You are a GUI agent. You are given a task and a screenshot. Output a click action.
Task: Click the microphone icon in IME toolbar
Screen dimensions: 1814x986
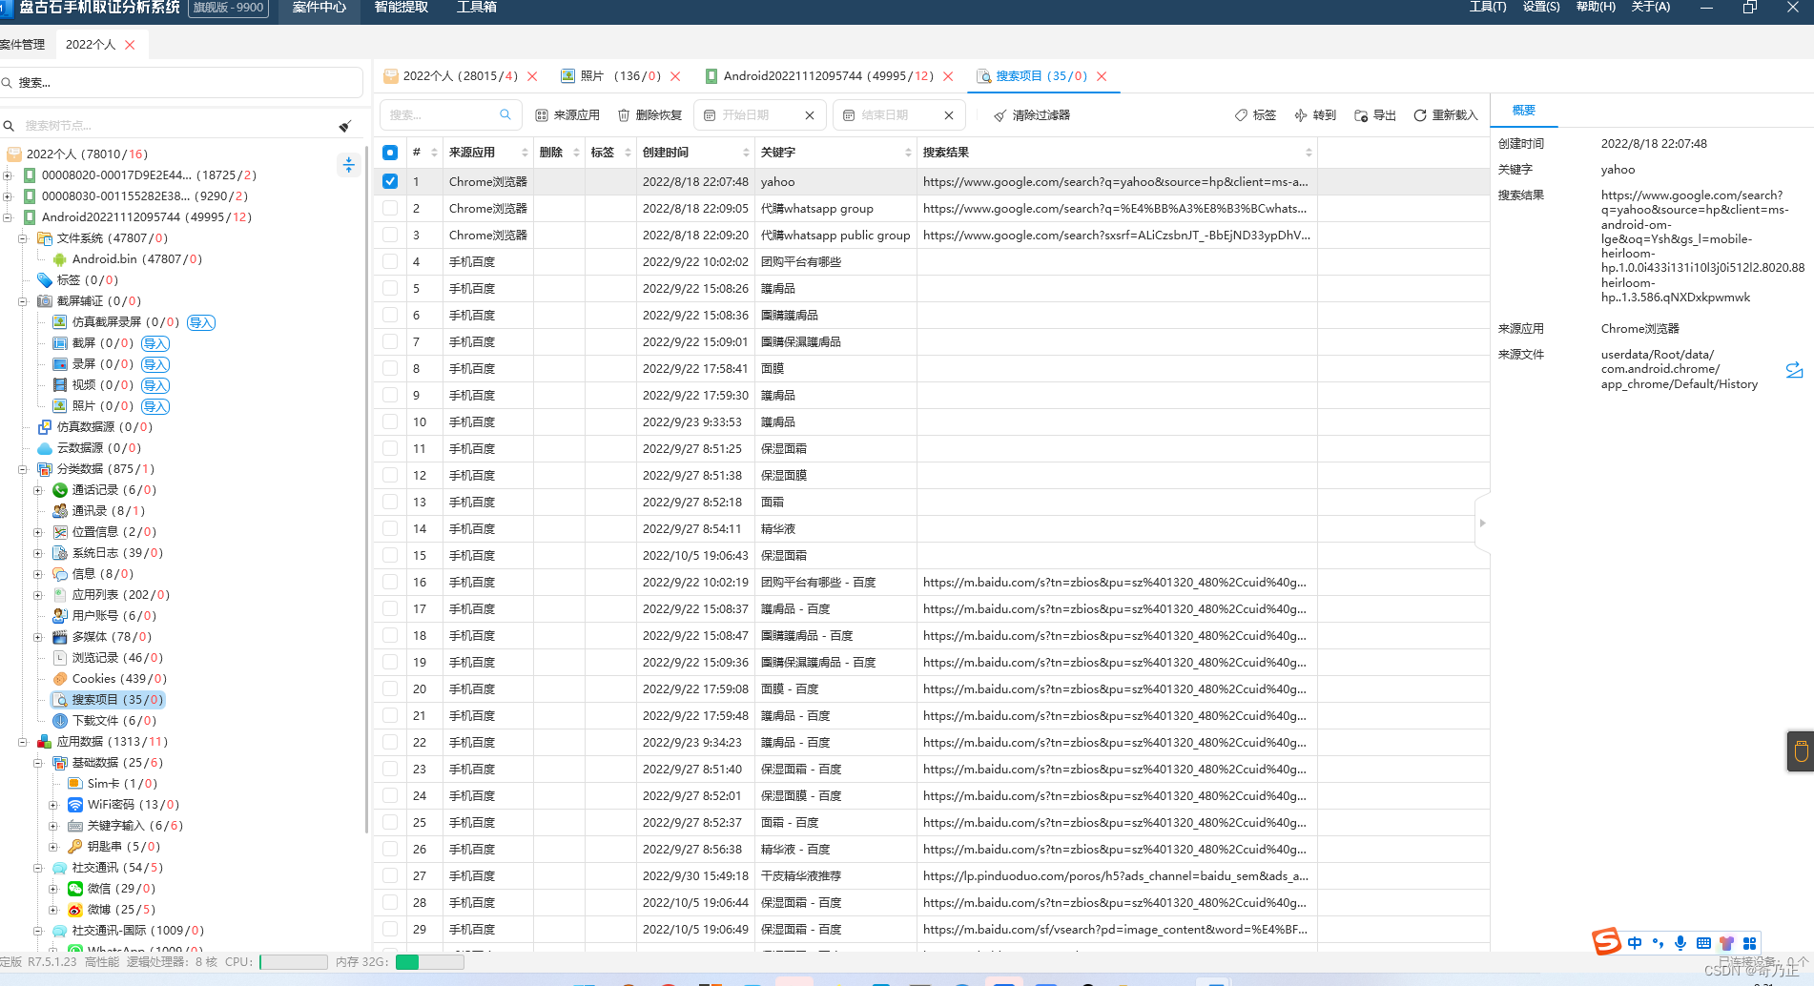(1680, 943)
